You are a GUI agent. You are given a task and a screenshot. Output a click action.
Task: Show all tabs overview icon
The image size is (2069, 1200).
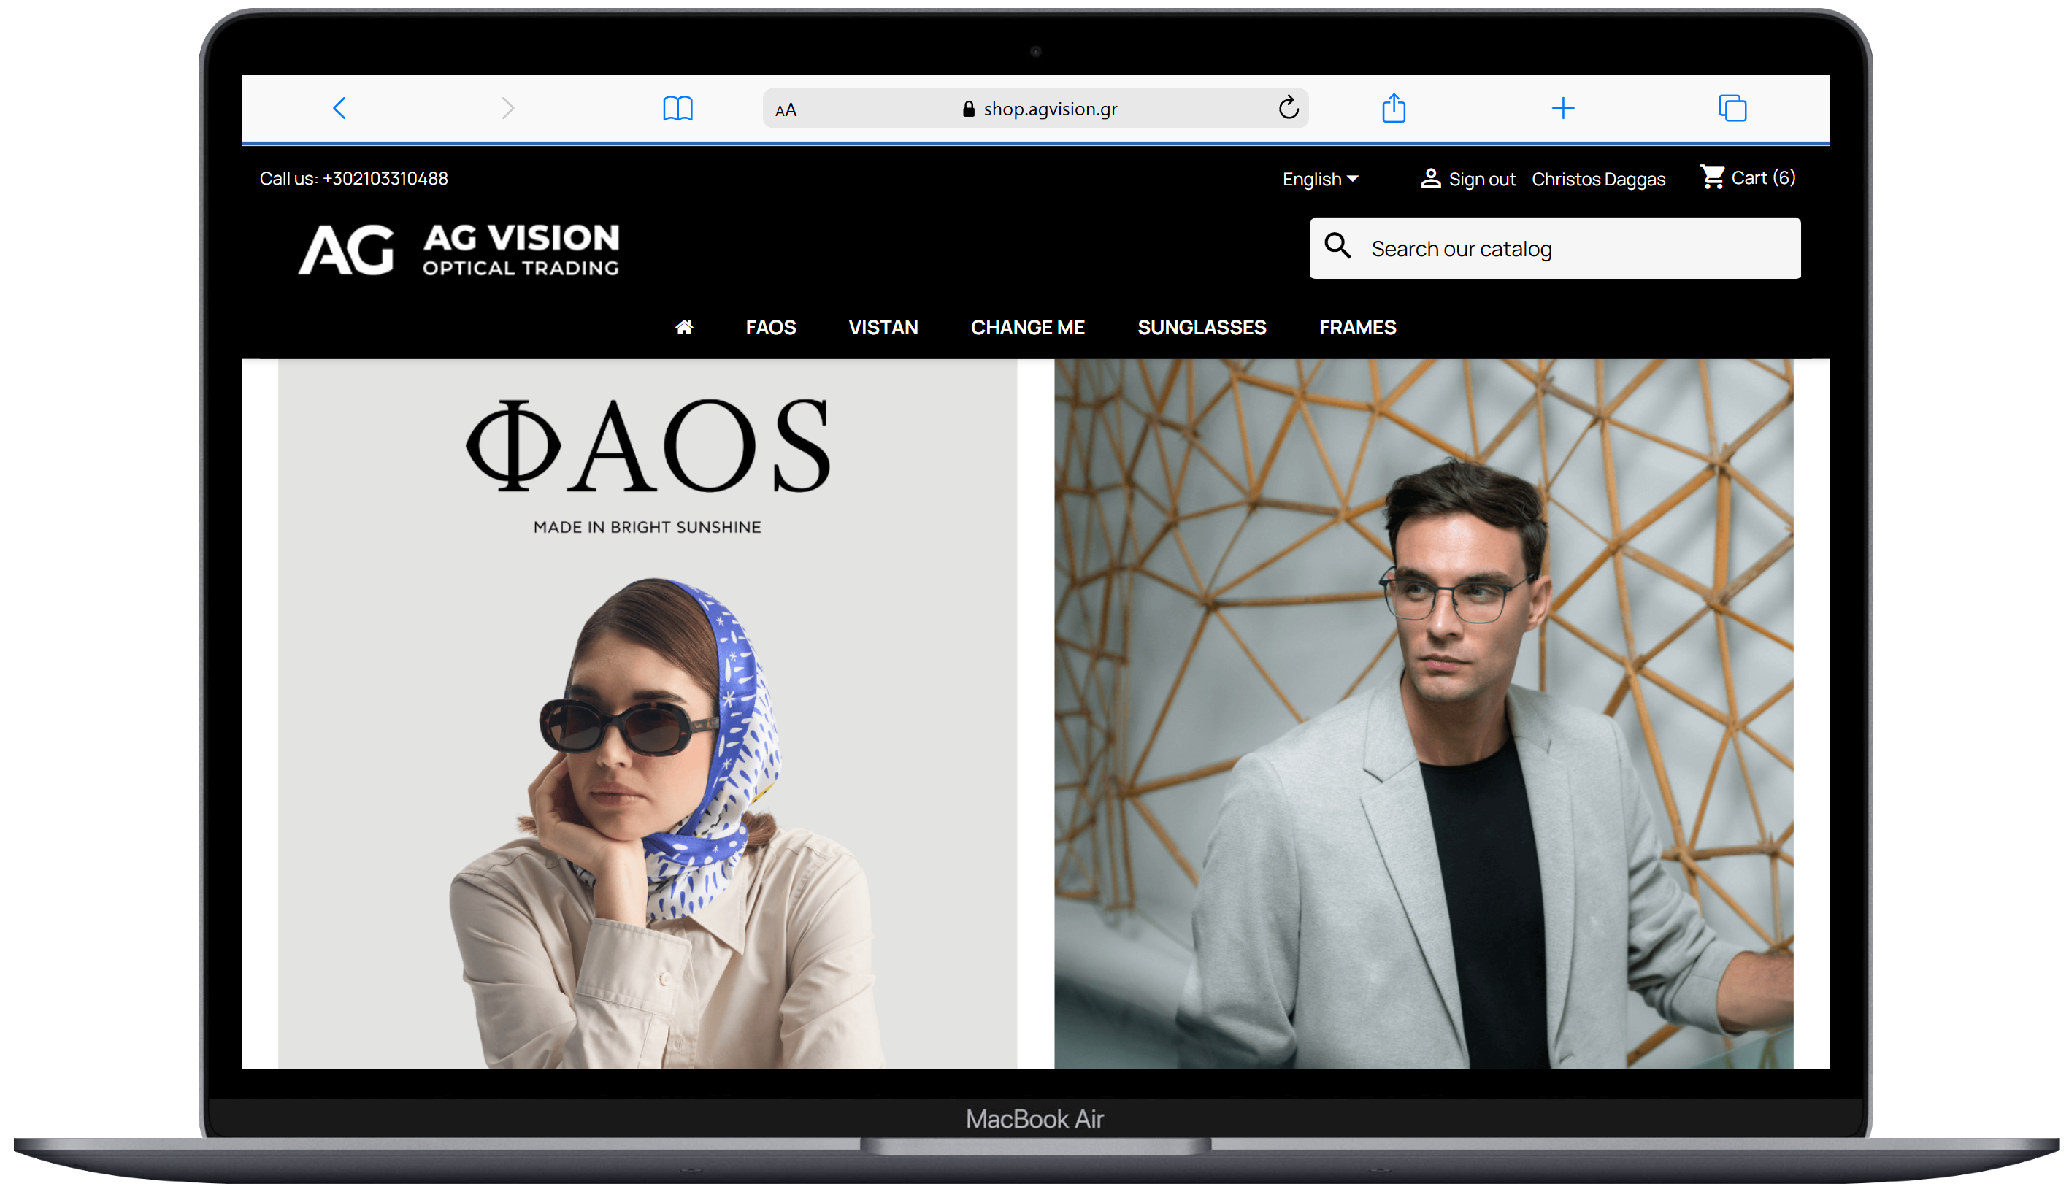[1732, 107]
